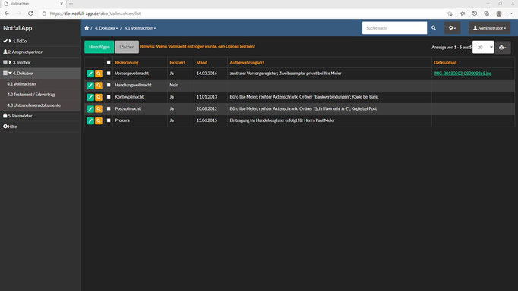Image resolution: width=518 pixels, height=291 pixels.
Task: Check the Prokura row checkbox
Action: tap(109, 120)
